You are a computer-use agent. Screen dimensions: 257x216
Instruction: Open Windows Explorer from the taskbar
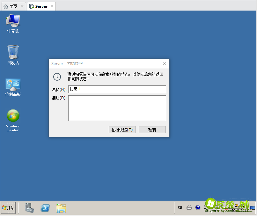tap(61, 208)
